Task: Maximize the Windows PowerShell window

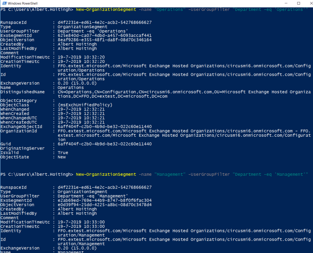Action: click(298, 3)
